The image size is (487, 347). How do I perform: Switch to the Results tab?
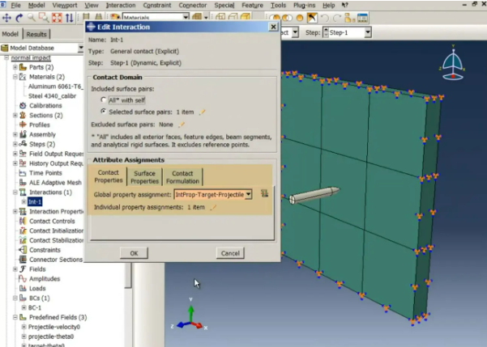[36, 34]
